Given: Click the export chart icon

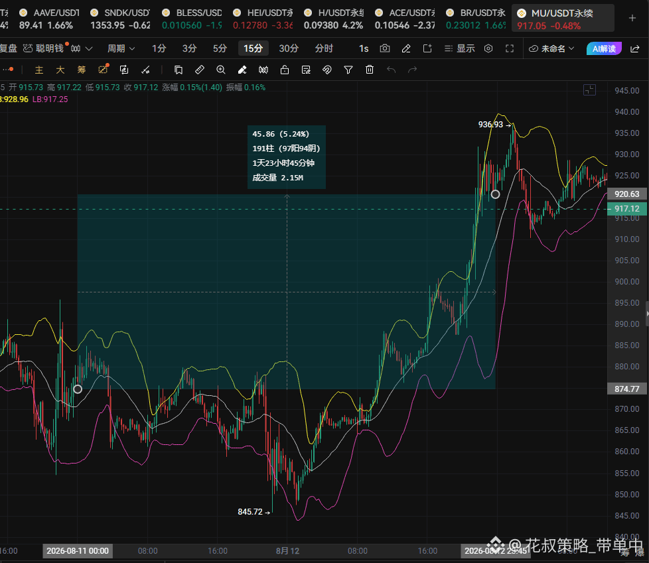Looking at the screenshot, I should (427, 48).
